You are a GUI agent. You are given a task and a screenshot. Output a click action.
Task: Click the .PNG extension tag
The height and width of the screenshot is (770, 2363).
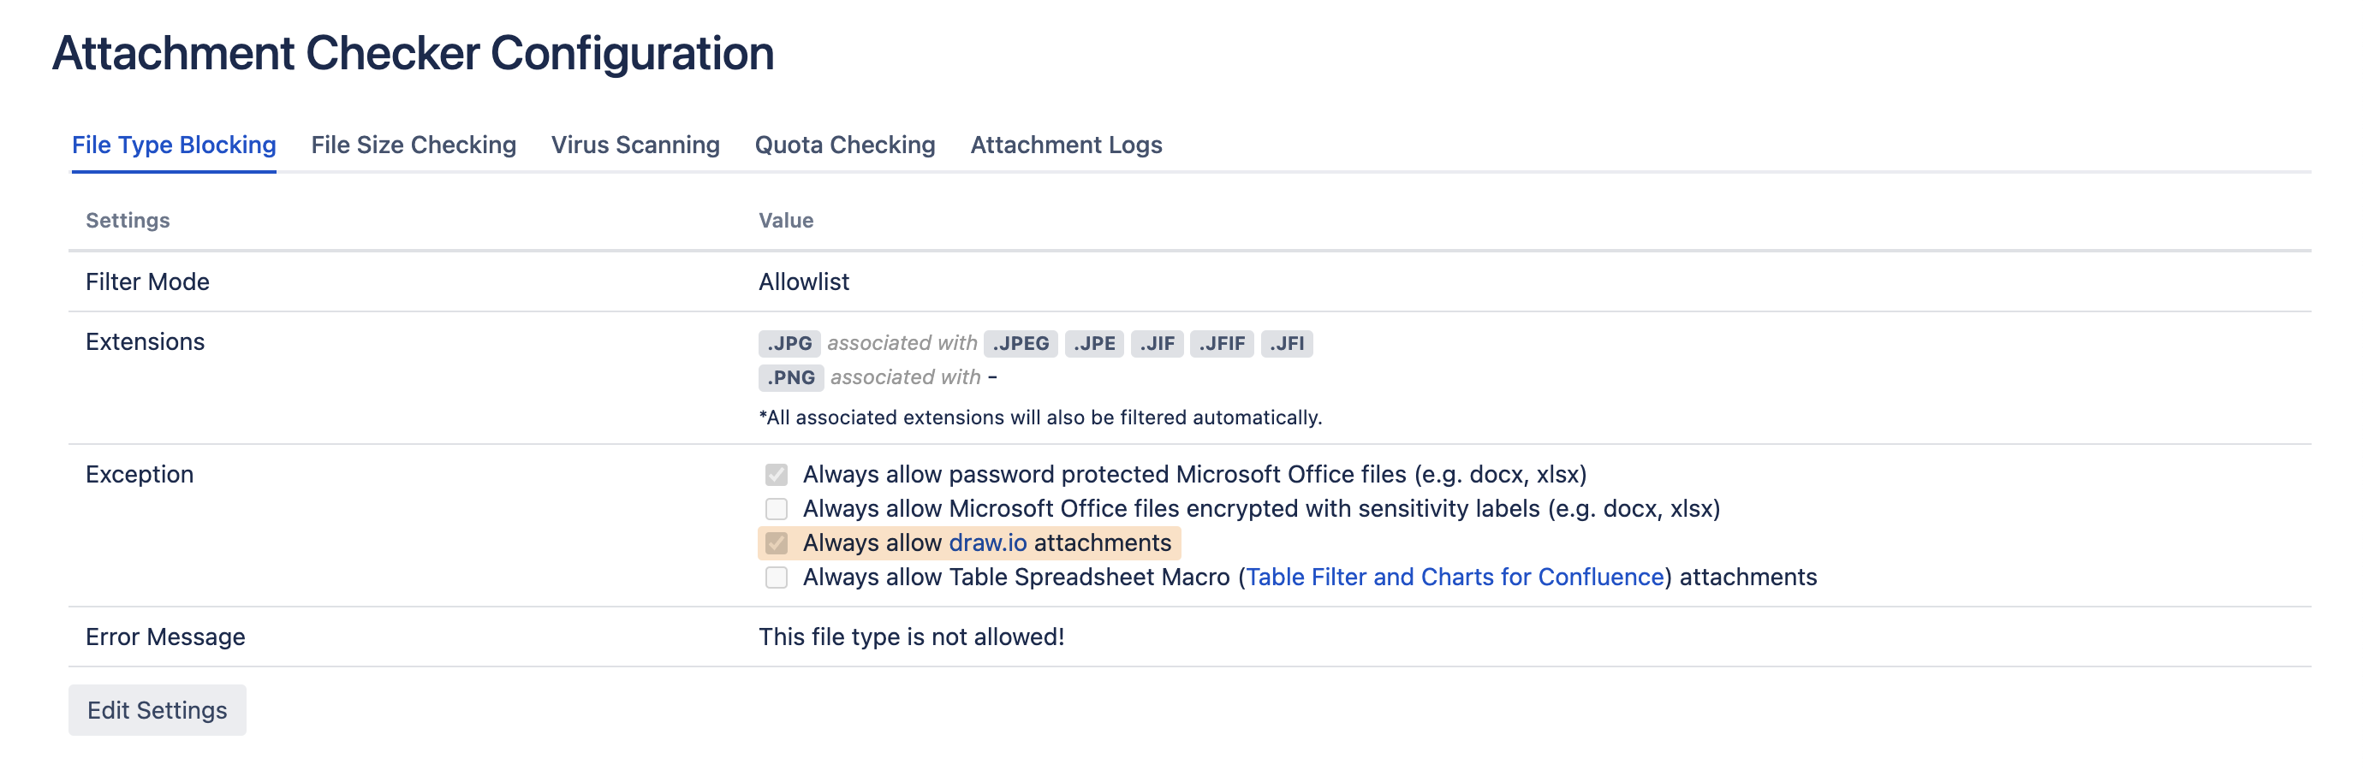click(x=791, y=377)
